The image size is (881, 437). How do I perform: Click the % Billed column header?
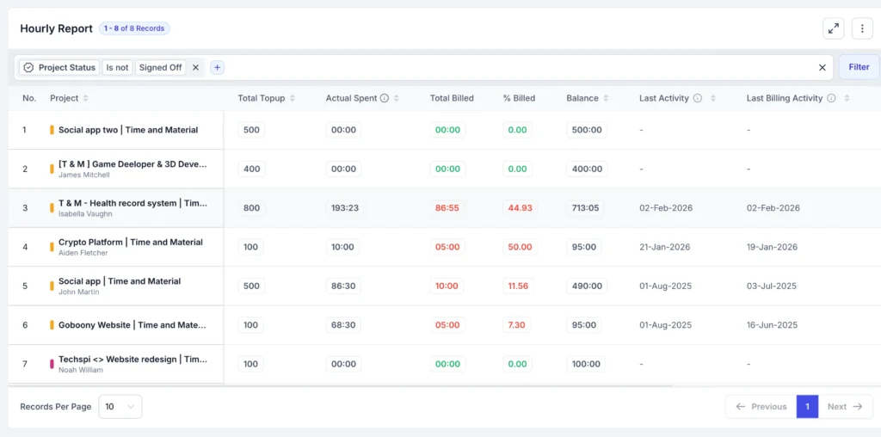[x=519, y=98]
